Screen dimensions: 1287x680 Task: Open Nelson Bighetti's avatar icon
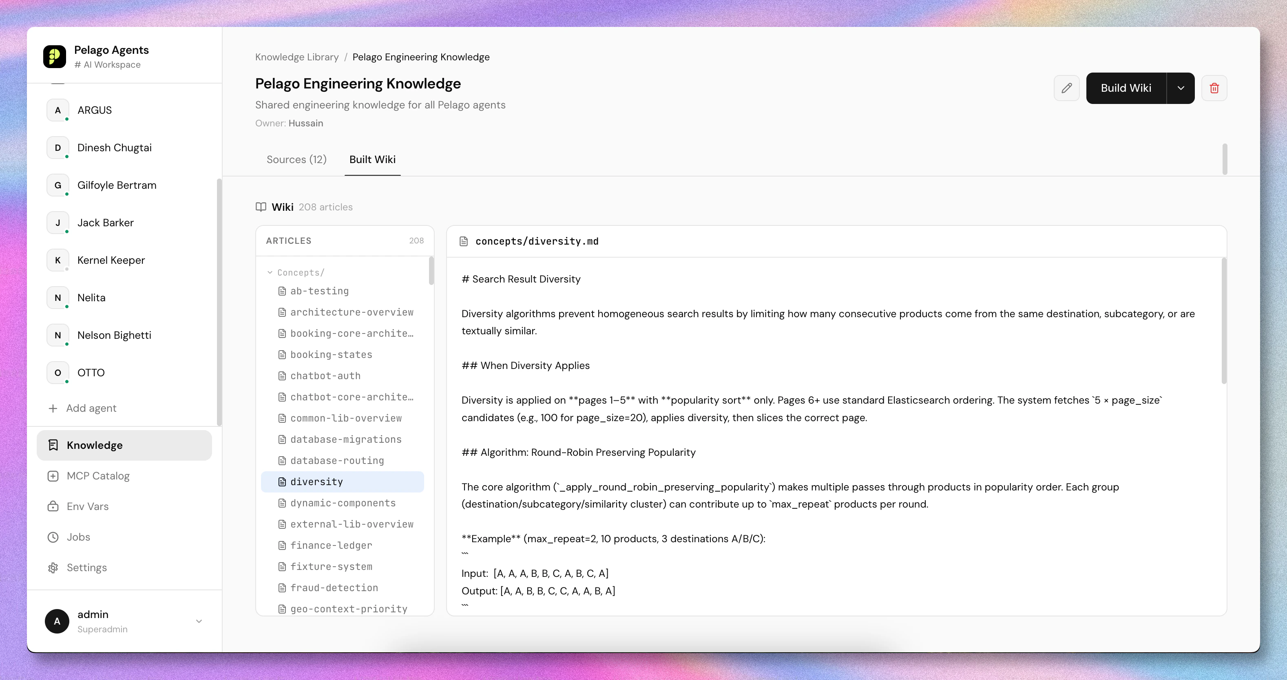(x=58, y=335)
